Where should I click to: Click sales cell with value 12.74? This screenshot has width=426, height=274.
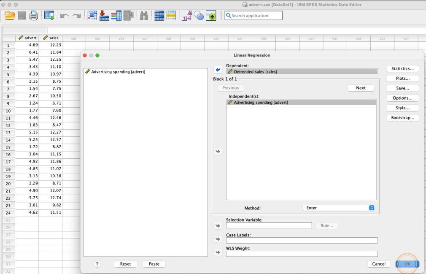(51, 198)
